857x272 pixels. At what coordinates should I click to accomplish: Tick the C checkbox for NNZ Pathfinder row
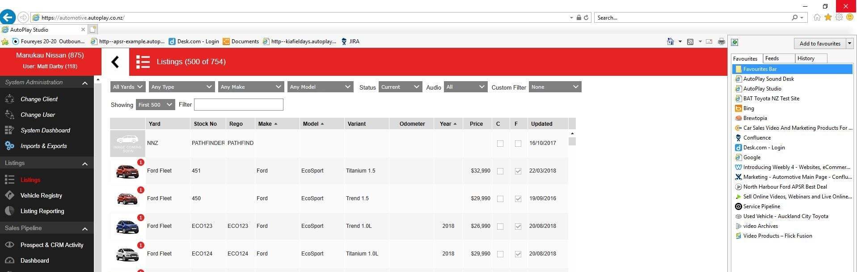click(x=500, y=144)
